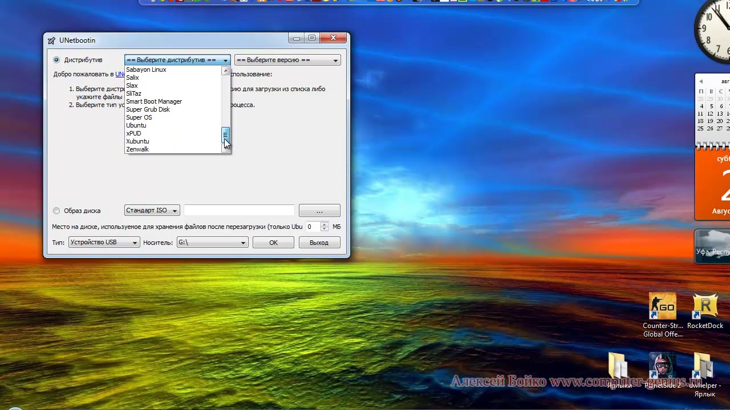Choose Slax from the distribution list
The height and width of the screenshot is (410, 730).
click(x=173, y=85)
